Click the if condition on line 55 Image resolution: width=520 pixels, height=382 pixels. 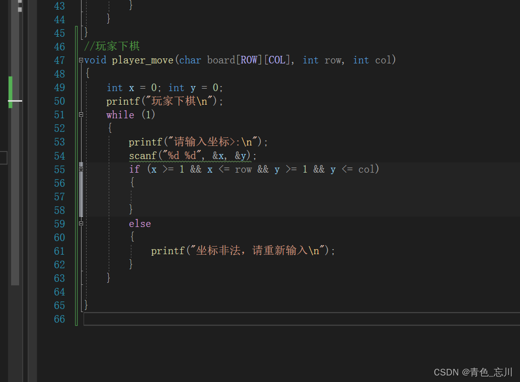(263, 169)
